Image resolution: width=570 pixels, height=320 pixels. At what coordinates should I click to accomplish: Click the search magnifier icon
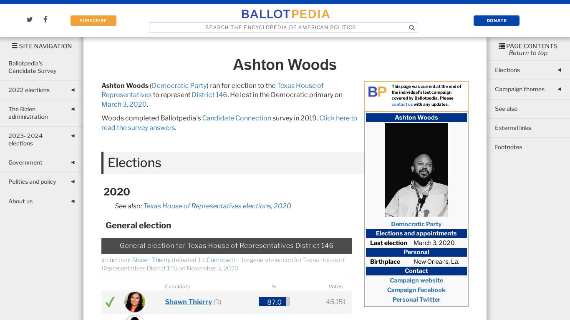click(x=411, y=27)
